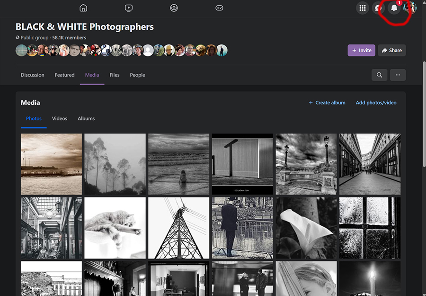Open the glowing lighthouse at night photo

(x=370, y=278)
